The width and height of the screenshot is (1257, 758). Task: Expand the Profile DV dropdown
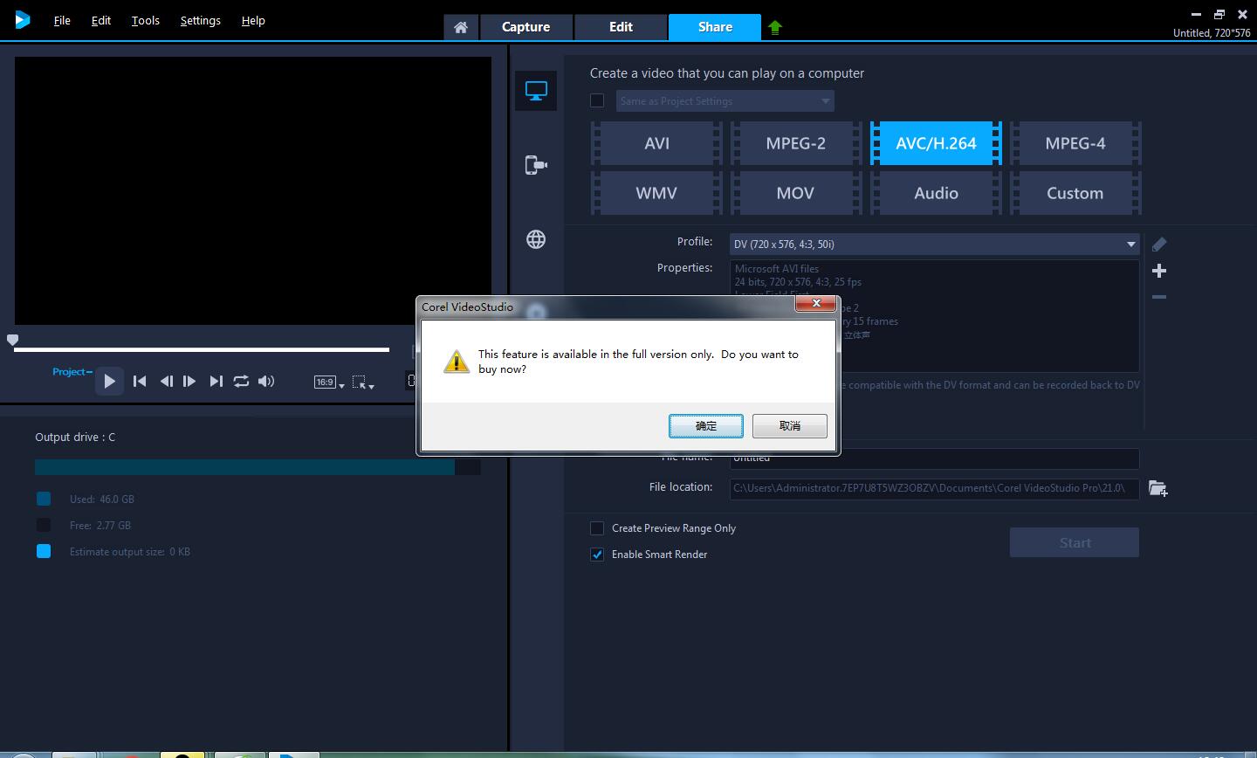tap(935, 245)
